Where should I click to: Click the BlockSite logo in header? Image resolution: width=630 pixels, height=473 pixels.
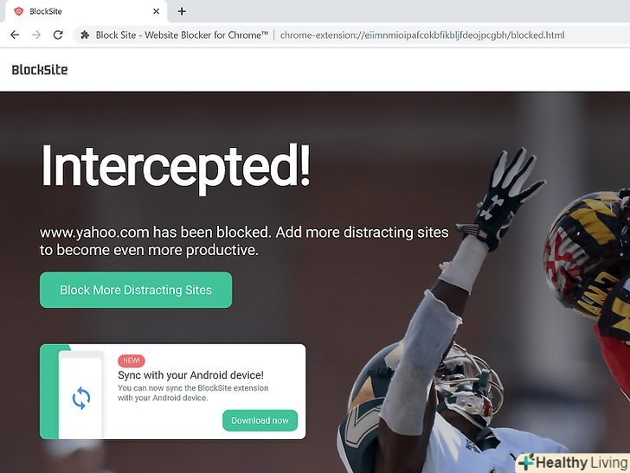click(40, 70)
